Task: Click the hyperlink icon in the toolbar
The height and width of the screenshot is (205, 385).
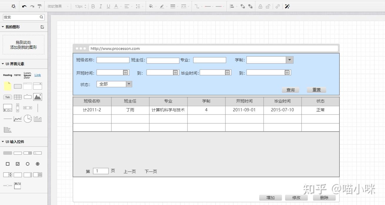Action: (x=278, y=6)
